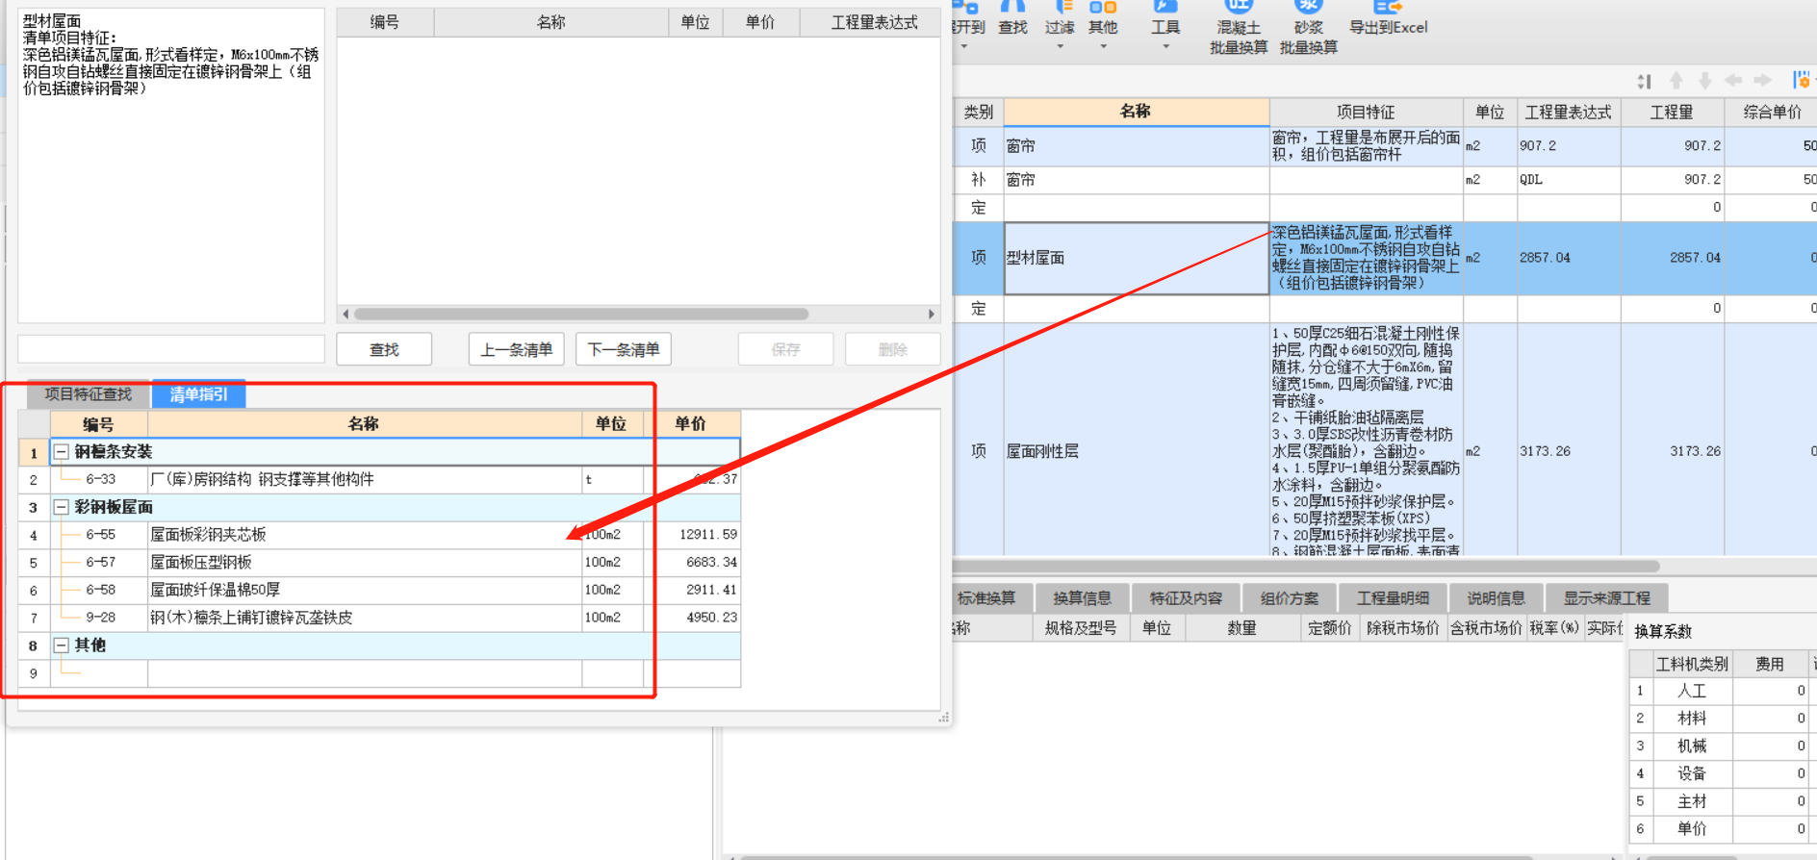Open 混凝土批量换算 concrete batch conversion
The height and width of the screenshot is (860, 1817).
point(1239,28)
